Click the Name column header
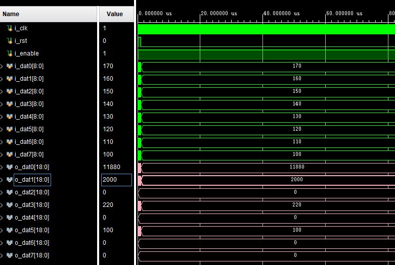Viewport: 395px width, 265px height. coord(49,14)
